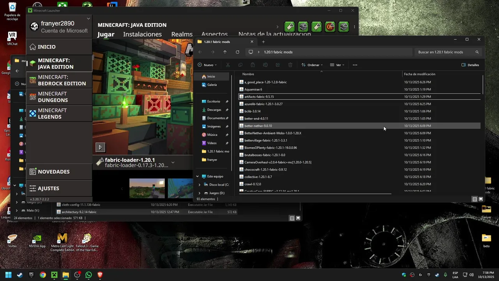499x281 pixels.
Task: Close the 1.20.1 fabric mods tab
Action: (252, 42)
